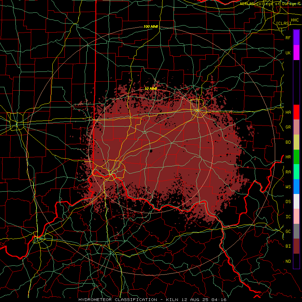Click the "BI" legend label

click(288, 246)
